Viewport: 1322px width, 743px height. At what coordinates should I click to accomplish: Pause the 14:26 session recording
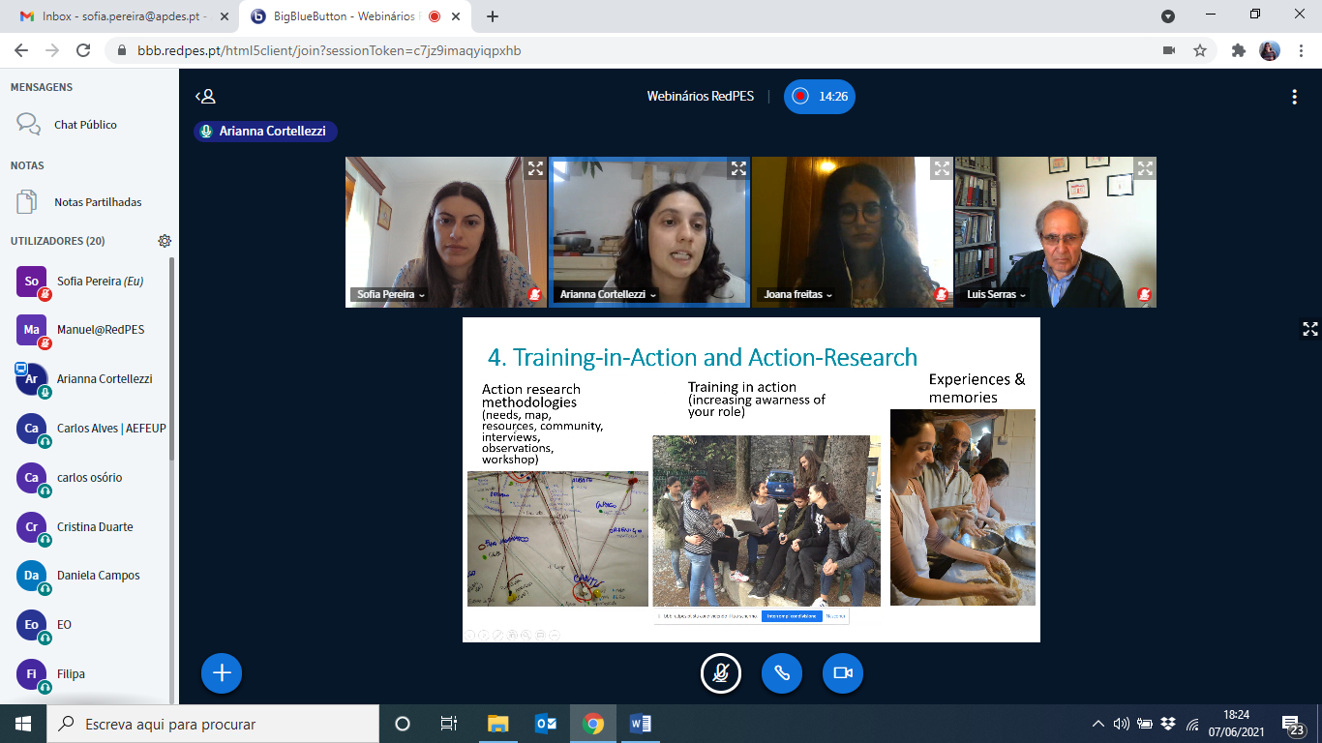(x=820, y=97)
